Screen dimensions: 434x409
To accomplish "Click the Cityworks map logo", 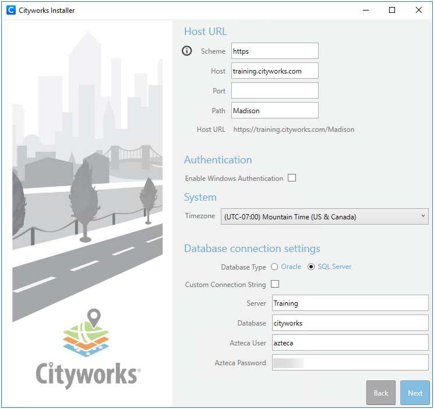I will pyautogui.click(x=86, y=333).
